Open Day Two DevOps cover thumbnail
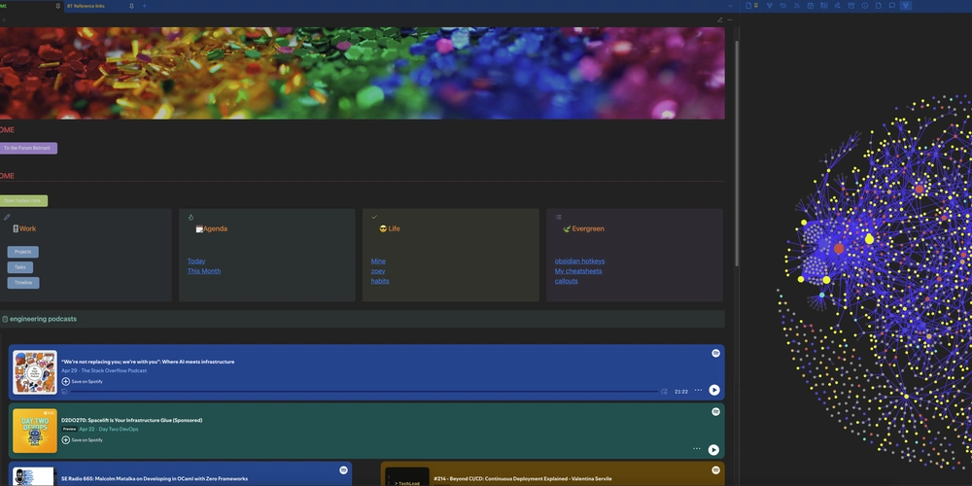972x486 pixels. pos(35,431)
